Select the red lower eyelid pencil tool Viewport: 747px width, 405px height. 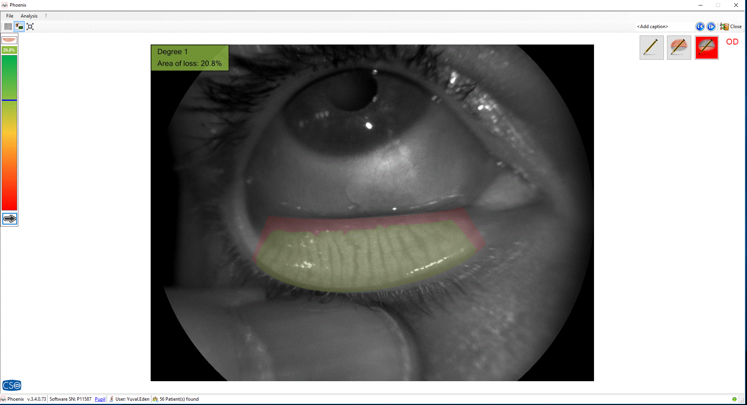click(706, 48)
